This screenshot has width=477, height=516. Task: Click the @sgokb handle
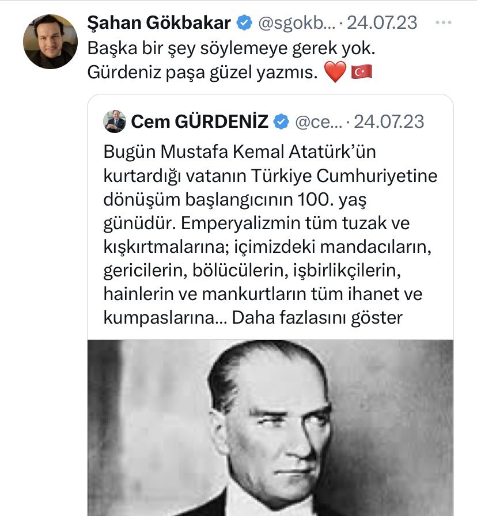tap(294, 23)
